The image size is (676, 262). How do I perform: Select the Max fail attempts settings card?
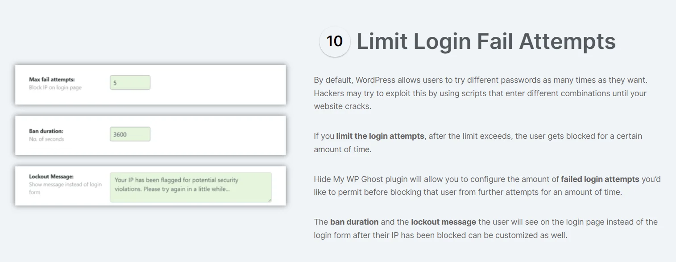150,85
